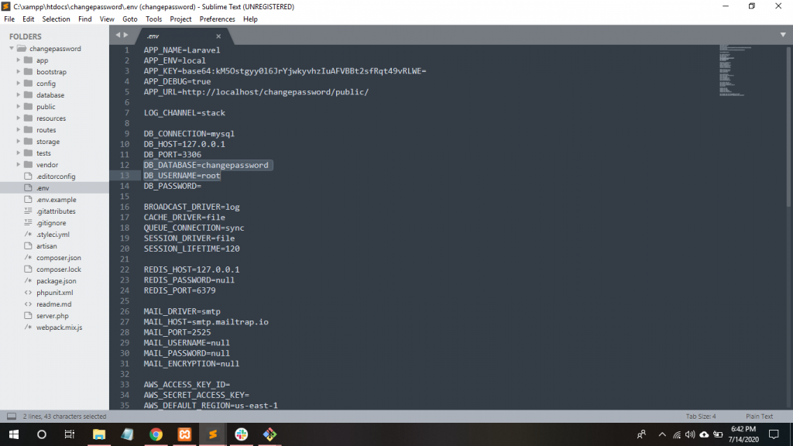Open XAMPP from the taskbar

[x=184, y=434]
